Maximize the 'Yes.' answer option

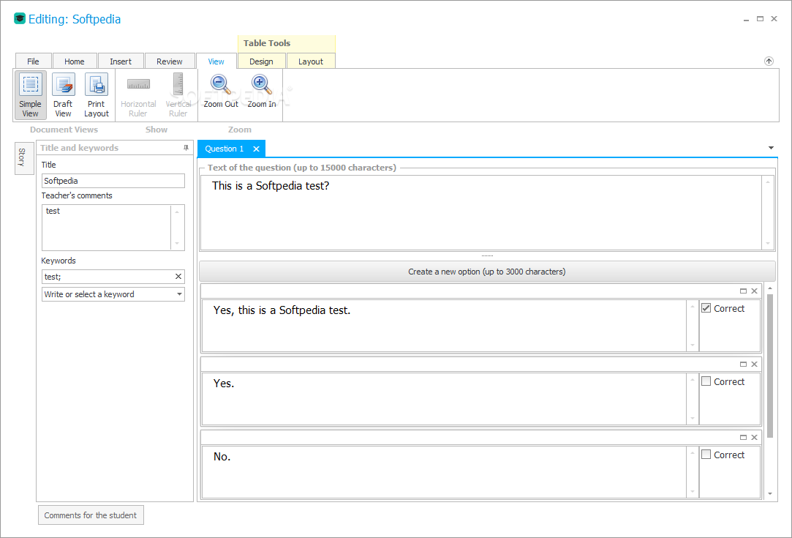(x=743, y=364)
